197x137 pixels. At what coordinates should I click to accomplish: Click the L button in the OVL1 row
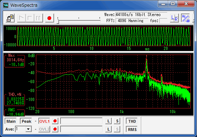(108, 121)
